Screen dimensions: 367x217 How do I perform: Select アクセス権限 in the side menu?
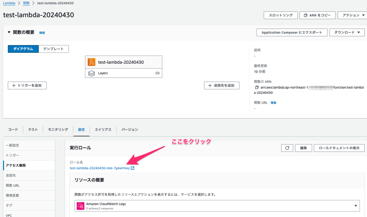click(x=29, y=165)
